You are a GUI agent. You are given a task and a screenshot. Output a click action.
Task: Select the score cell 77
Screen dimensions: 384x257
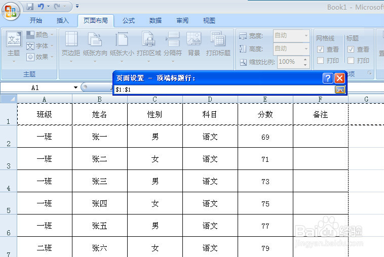point(265,226)
